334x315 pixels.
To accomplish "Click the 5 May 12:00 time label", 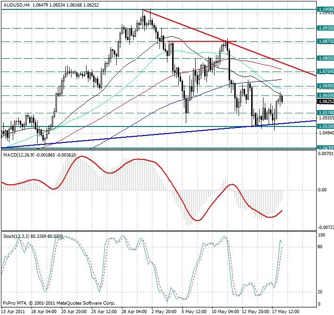I will [194, 312].
